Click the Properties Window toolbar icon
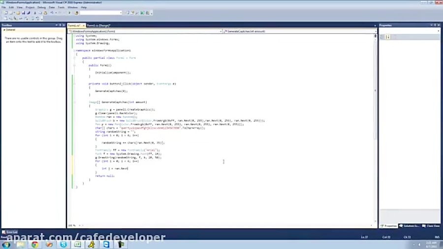 [x=132, y=13]
